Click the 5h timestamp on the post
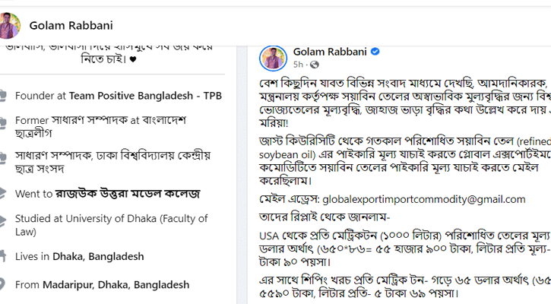 [298, 65]
